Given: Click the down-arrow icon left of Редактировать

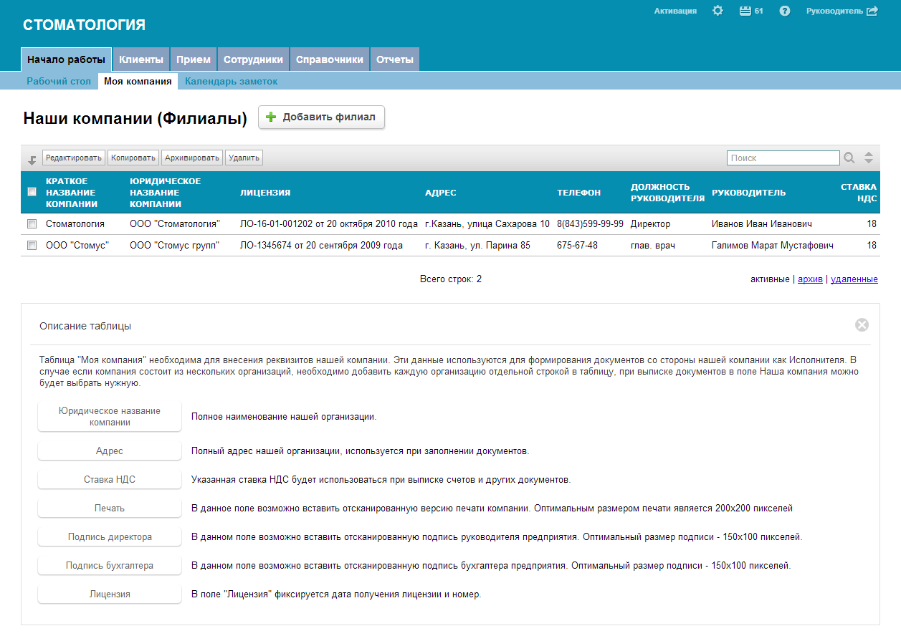Looking at the screenshot, I should [x=32, y=160].
